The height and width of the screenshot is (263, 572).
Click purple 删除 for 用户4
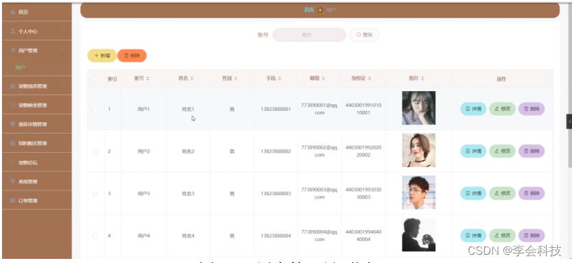532,236
